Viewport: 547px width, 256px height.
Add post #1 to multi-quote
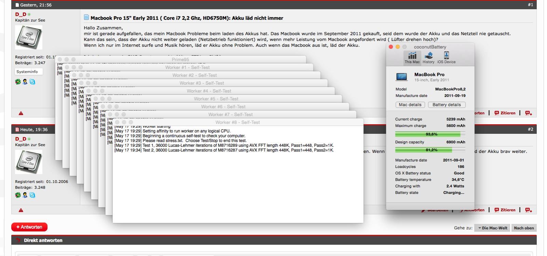point(529,113)
